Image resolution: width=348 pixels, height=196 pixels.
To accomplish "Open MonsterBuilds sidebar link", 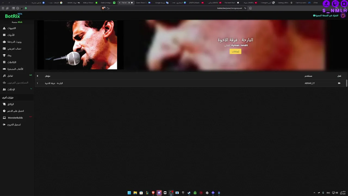I will coord(13,118).
